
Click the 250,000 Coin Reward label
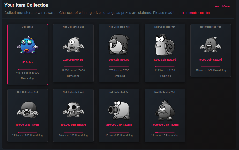coord(119,125)
